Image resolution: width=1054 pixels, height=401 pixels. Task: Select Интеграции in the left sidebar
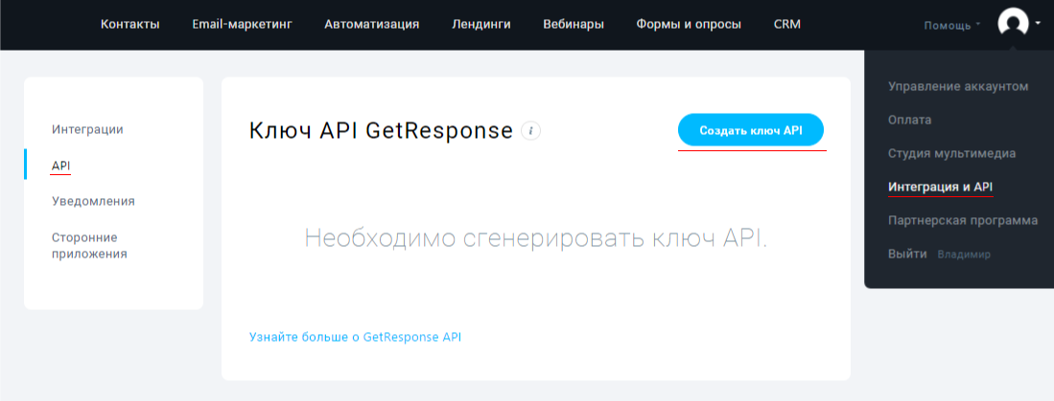(x=87, y=129)
